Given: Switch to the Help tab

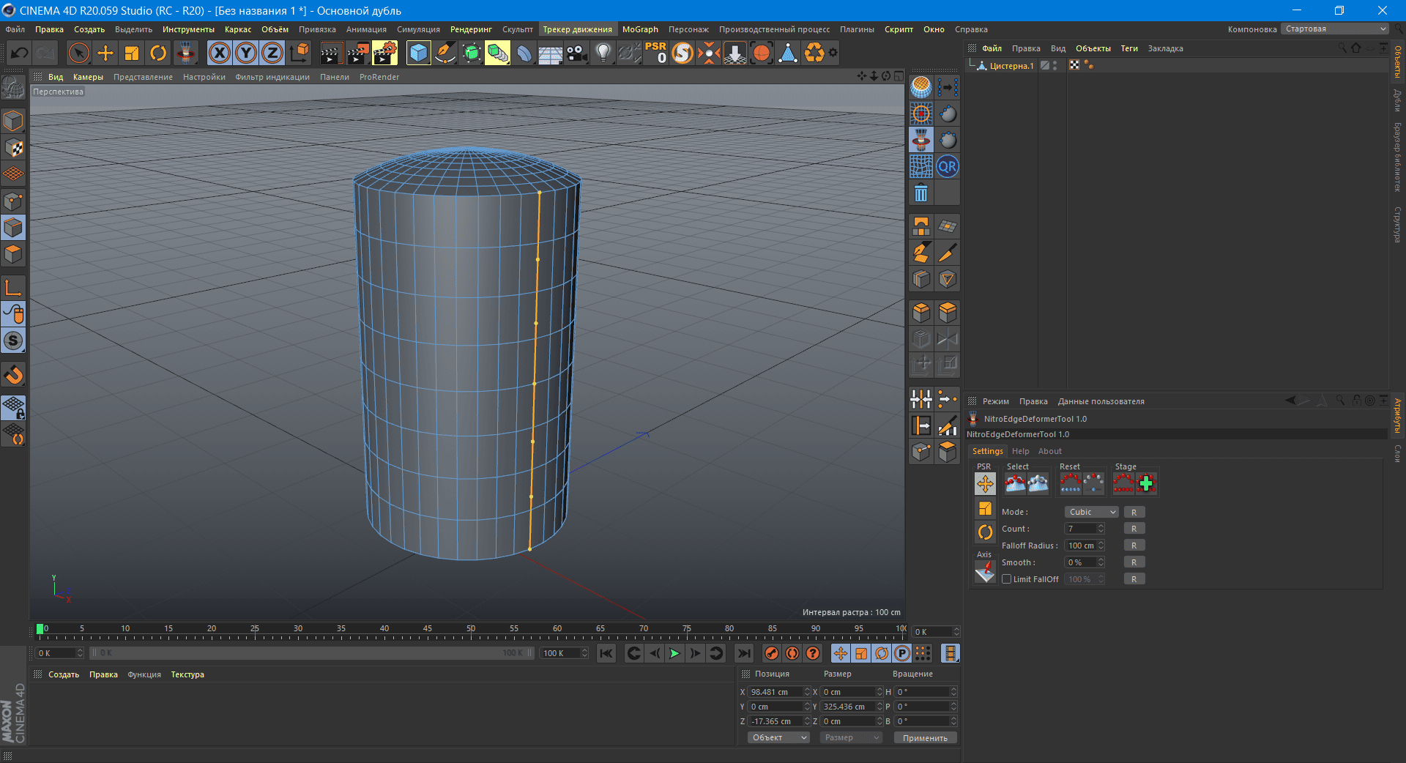Looking at the screenshot, I should pyautogui.click(x=1020, y=451).
